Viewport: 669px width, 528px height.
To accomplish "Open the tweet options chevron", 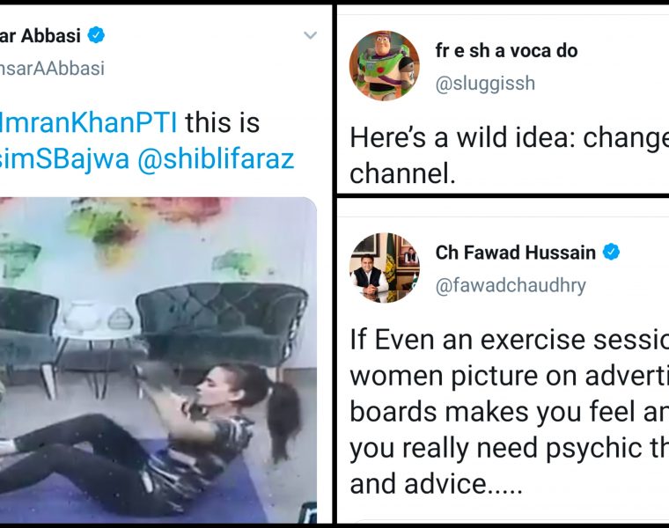I will click(x=310, y=35).
